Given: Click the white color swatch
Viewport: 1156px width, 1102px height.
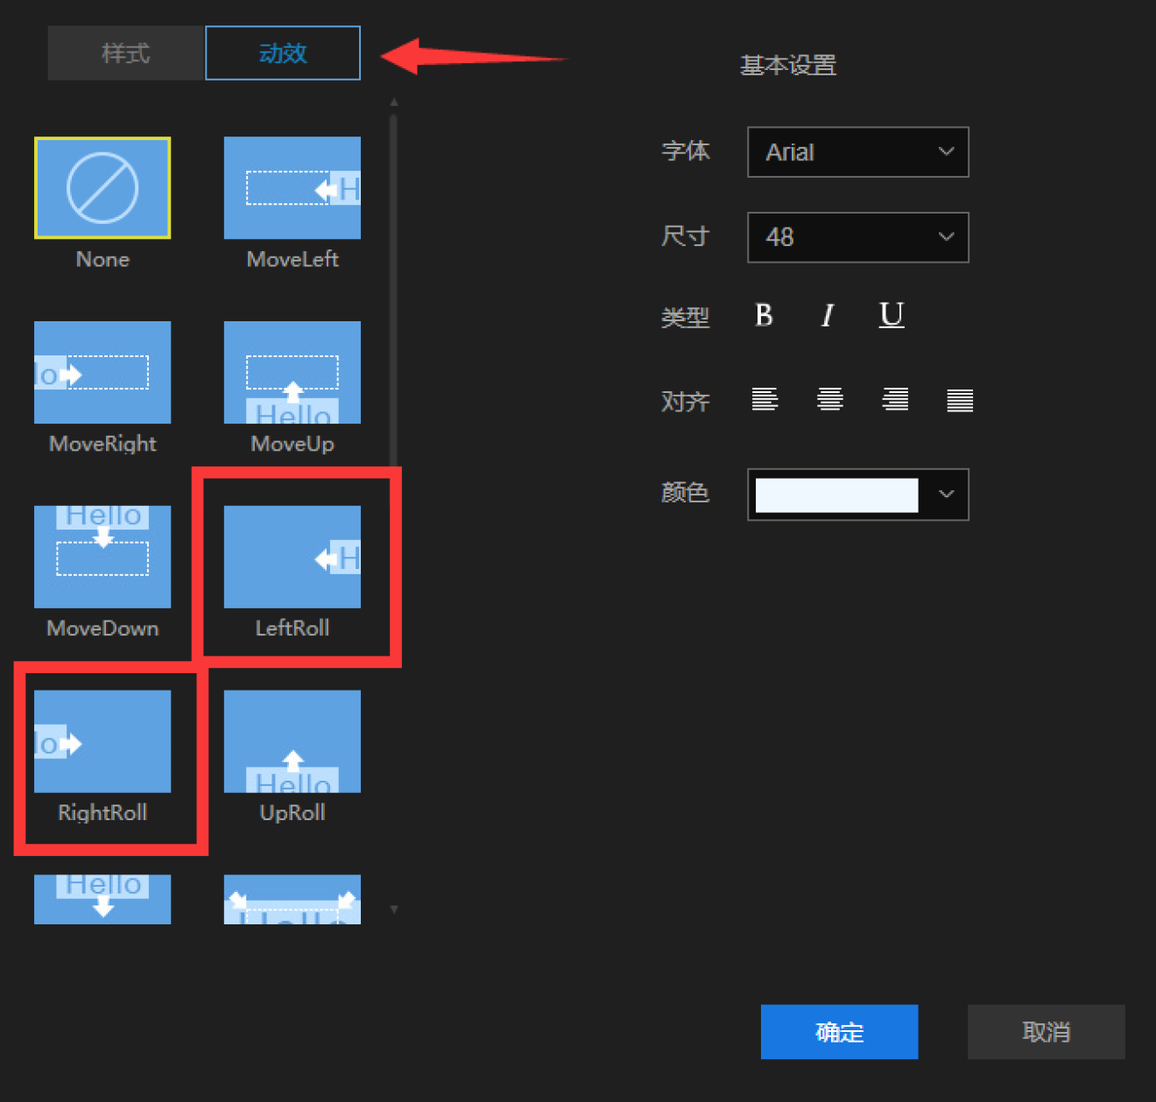Looking at the screenshot, I should pos(835,495).
